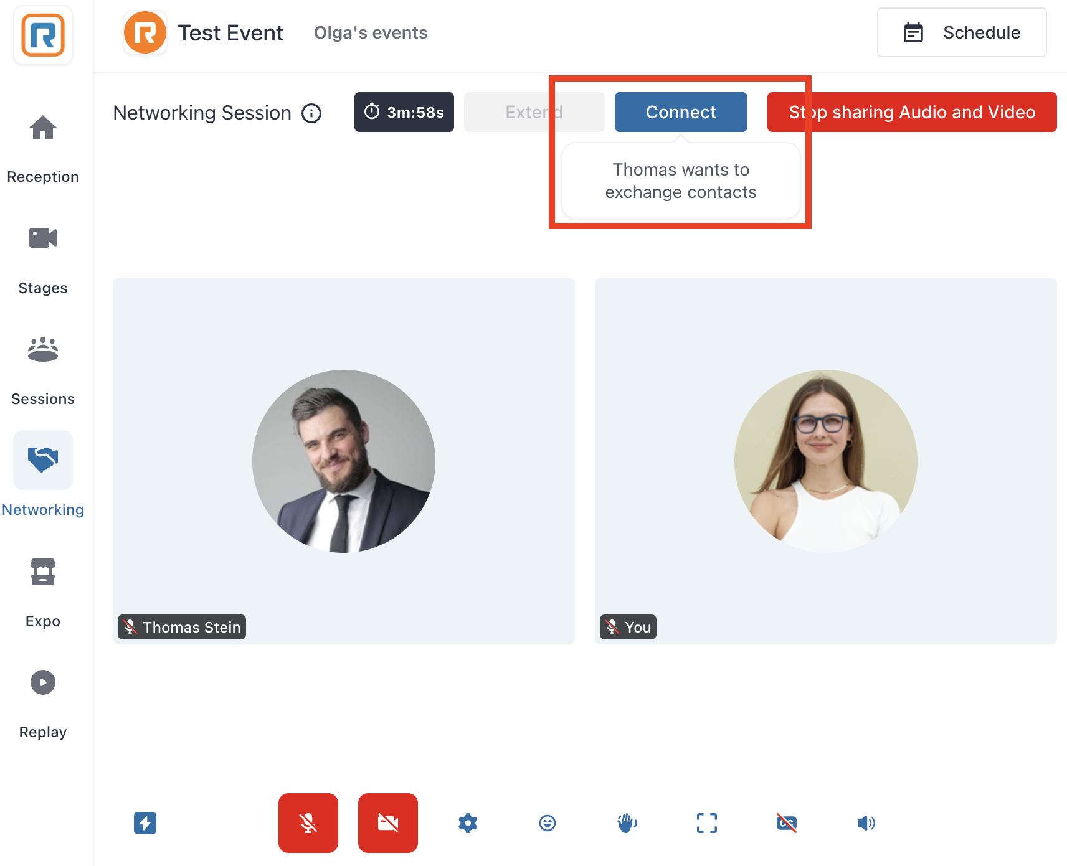The image size is (1067, 866).
Task: Click the orange Test Event logo
Action: [145, 32]
